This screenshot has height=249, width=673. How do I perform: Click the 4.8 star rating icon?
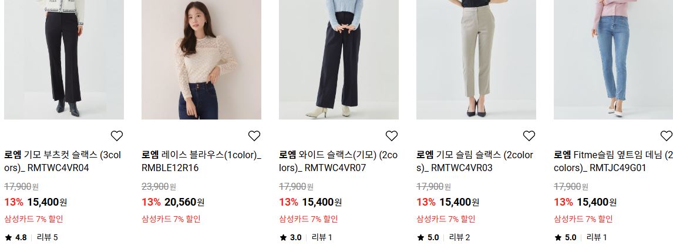point(8,237)
